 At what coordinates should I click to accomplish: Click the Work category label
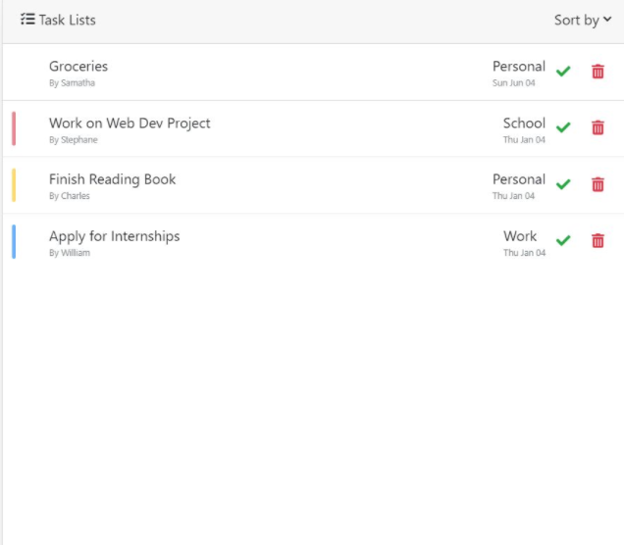click(520, 236)
